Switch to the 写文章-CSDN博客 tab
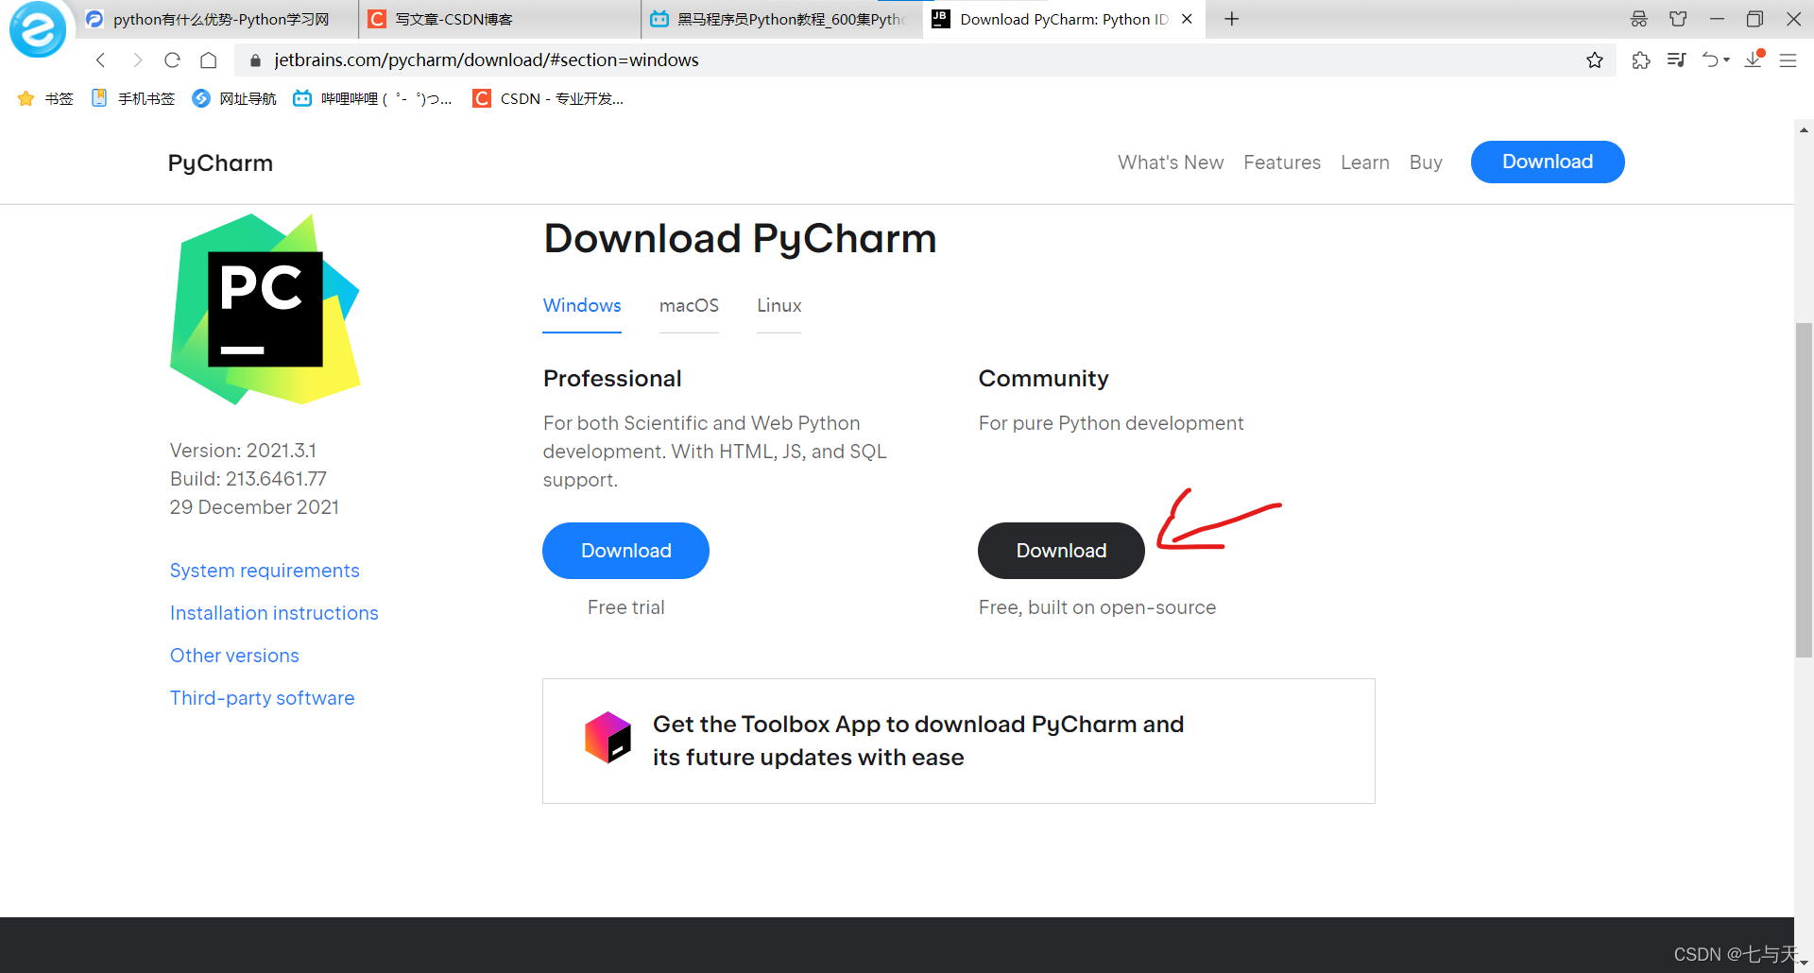Screen dimensions: 1814x973 point(499,19)
